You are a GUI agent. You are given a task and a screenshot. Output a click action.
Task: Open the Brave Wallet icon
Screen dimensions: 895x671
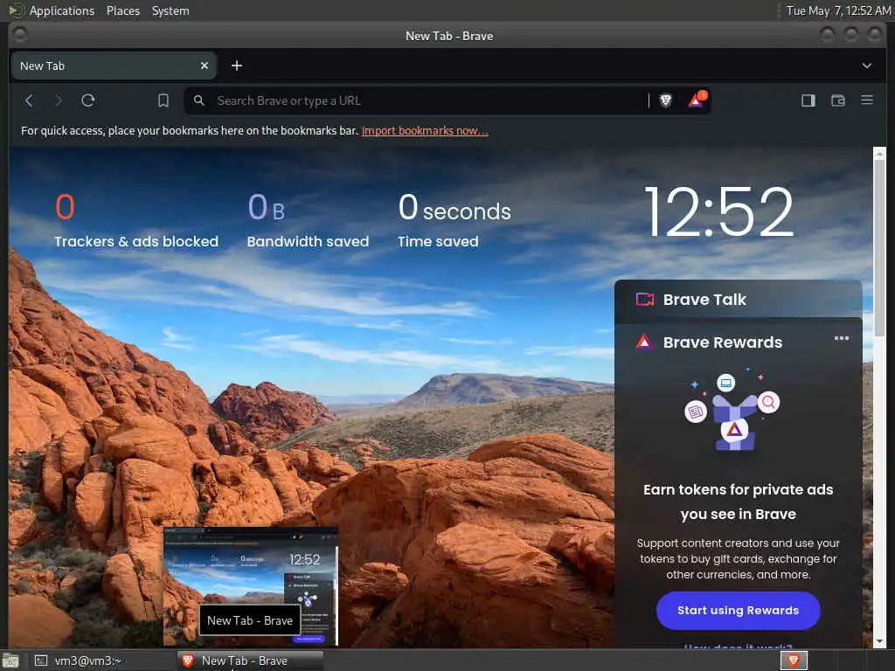838,101
